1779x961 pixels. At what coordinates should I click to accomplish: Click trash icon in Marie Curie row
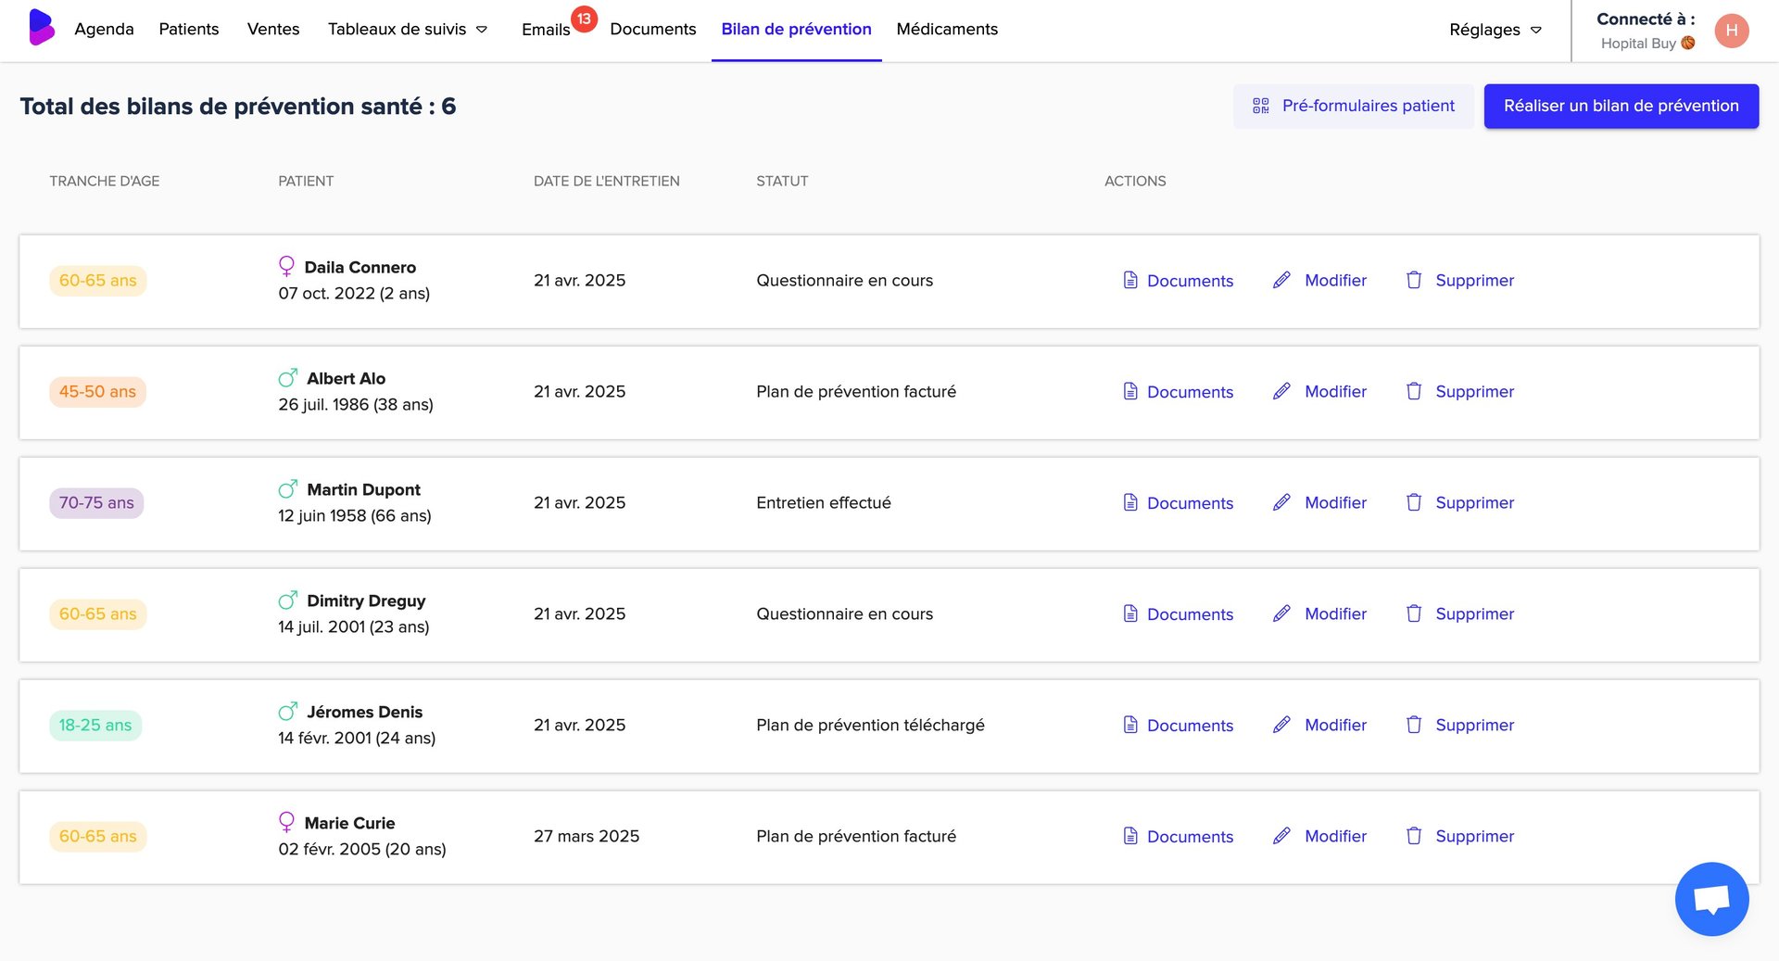point(1414,836)
